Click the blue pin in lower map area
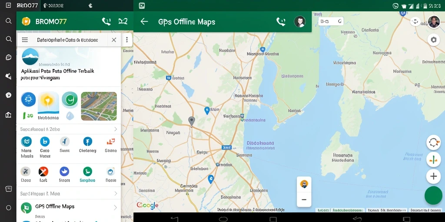The width and height of the screenshot is (445, 222). (x=210, y=179)
